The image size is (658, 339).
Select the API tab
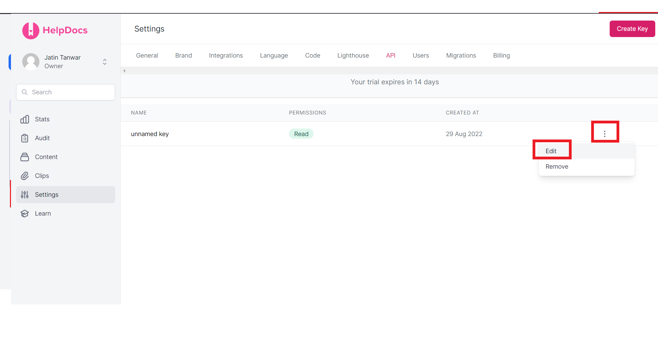(x=391, y=56)
